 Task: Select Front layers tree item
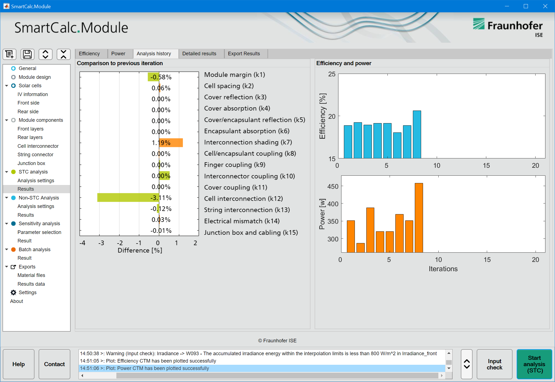(30, 129)
